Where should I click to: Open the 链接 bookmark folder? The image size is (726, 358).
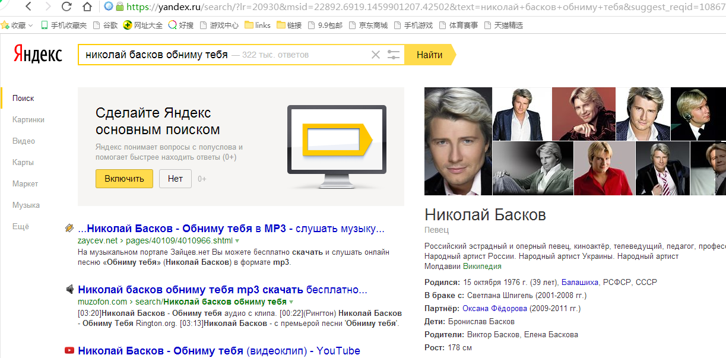pyautogui.click(x=289, y=25)
